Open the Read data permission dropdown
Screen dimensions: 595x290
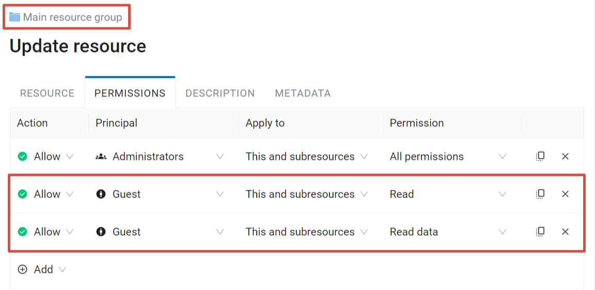coord(448,232)
